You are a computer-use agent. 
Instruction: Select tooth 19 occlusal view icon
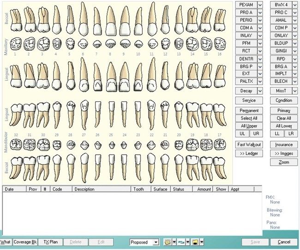[x=192, y=145]
